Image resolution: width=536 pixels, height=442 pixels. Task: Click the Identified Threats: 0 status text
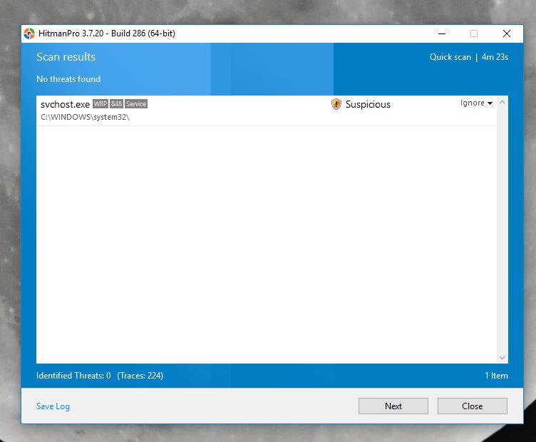click(73, 375)
